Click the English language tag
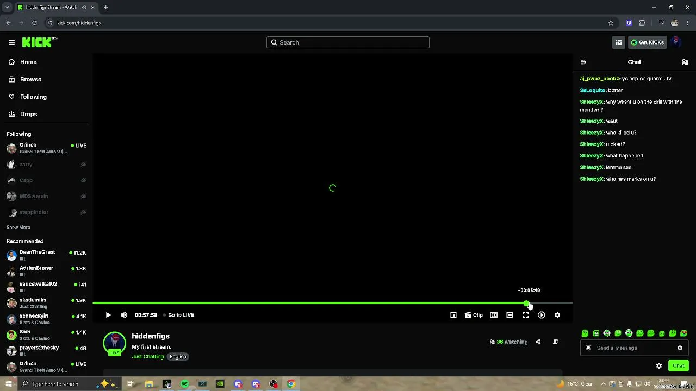Image resolution: width=696 pixels, height=391 pixels. (178, 357)
